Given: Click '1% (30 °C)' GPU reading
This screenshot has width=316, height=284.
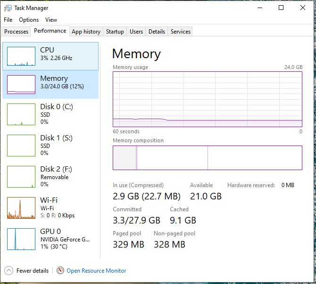Looking at the screenshot, I should tap(54, 247).
